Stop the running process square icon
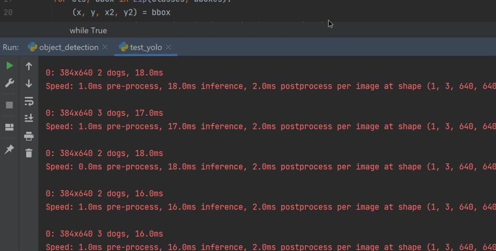Screen dimensions: 496x251 pos(10,105)
